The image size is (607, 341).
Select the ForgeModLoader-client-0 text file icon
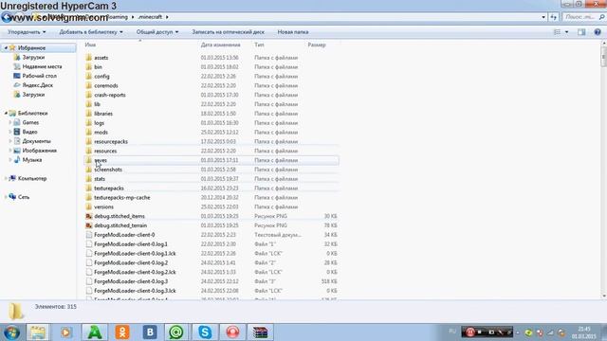88,235
